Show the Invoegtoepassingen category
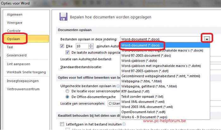The image size is (221, 130). coord(23,81)
